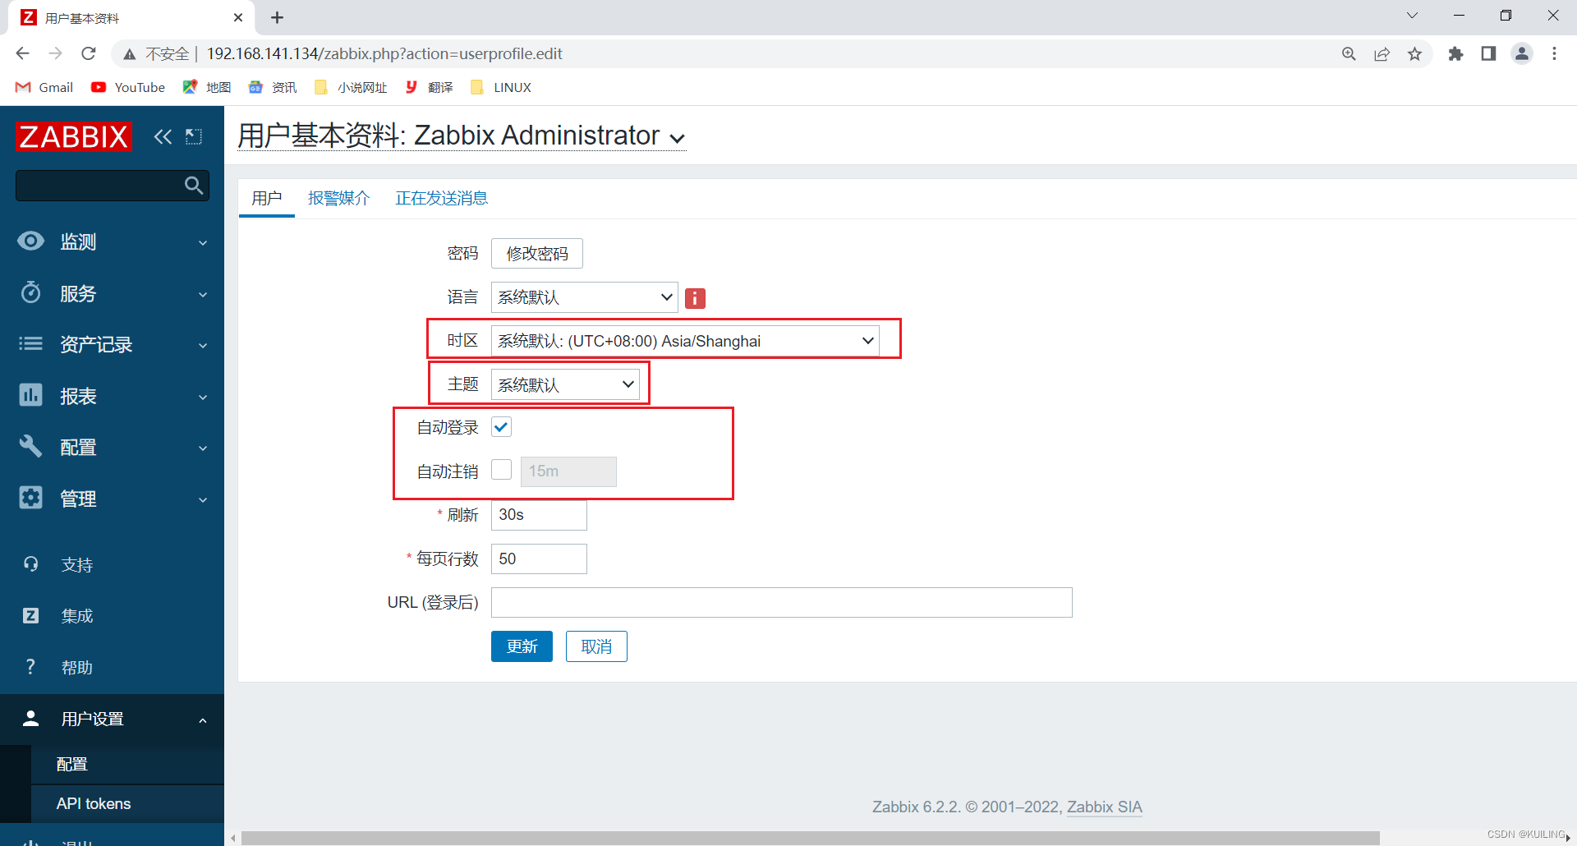The width and height of the screenshot is (1577, 846).
Task: Collapse the sidebar with the double-chevron icon
Action: coord(163,136)
